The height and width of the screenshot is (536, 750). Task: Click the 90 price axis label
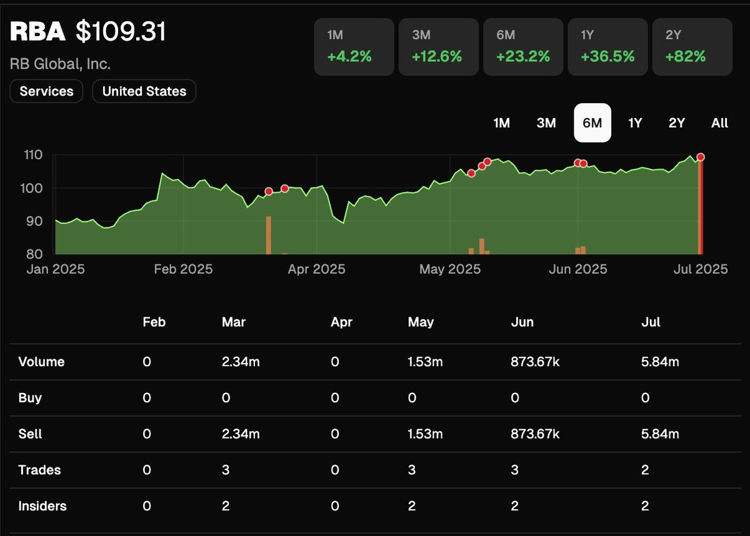click(35, 221)
